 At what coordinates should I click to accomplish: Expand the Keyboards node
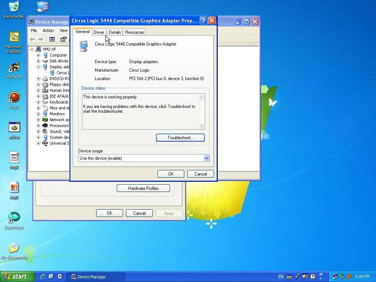pos(38,102)
